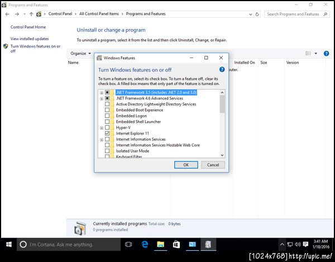Open View installed updates link
335x262 pixels.
point(30,39)
